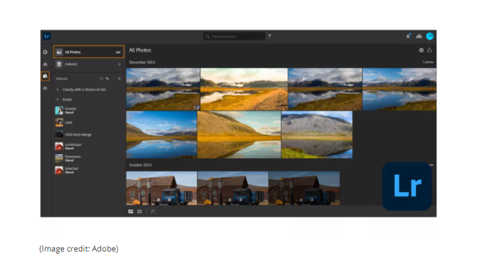
Task: Open the Home icon in left sidebar
Action: click(x=45, y=64)
